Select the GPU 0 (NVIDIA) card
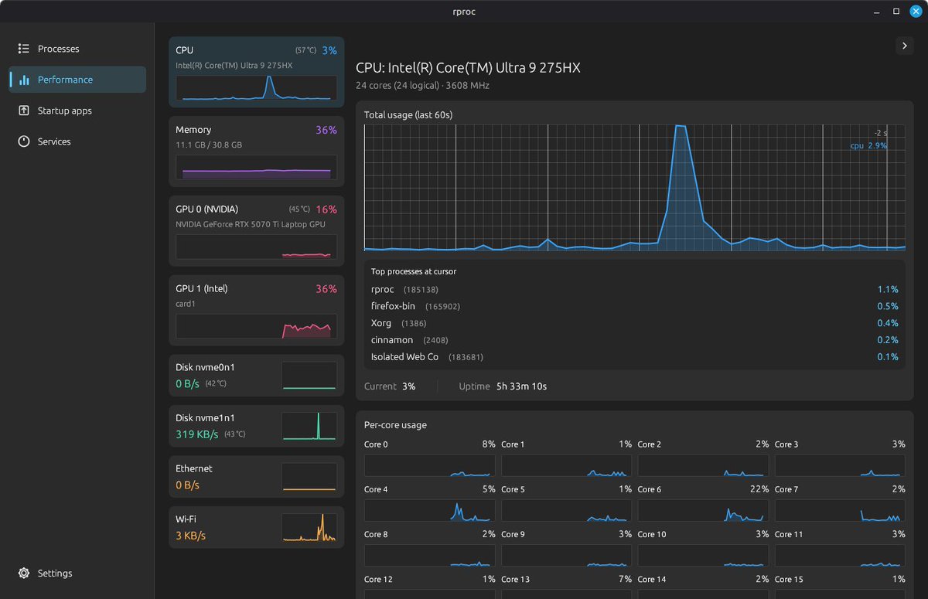928x599 pixels. 256,231
